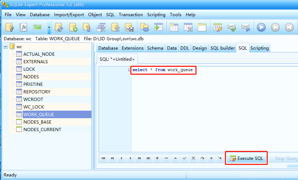Screen dimensions: 298x180
Task: Click the Stop Query button
Action: click(284, 158)
